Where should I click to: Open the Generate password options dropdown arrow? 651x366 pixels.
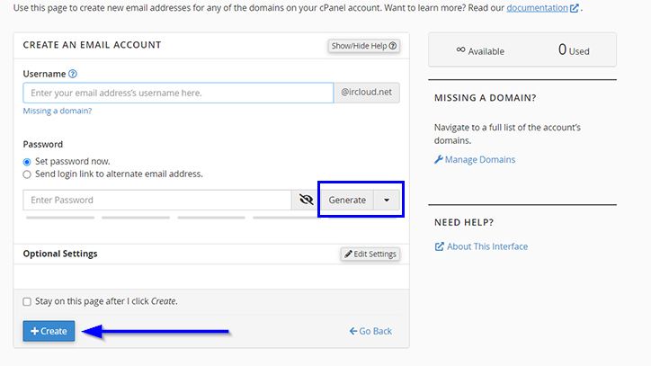point(387,201)
